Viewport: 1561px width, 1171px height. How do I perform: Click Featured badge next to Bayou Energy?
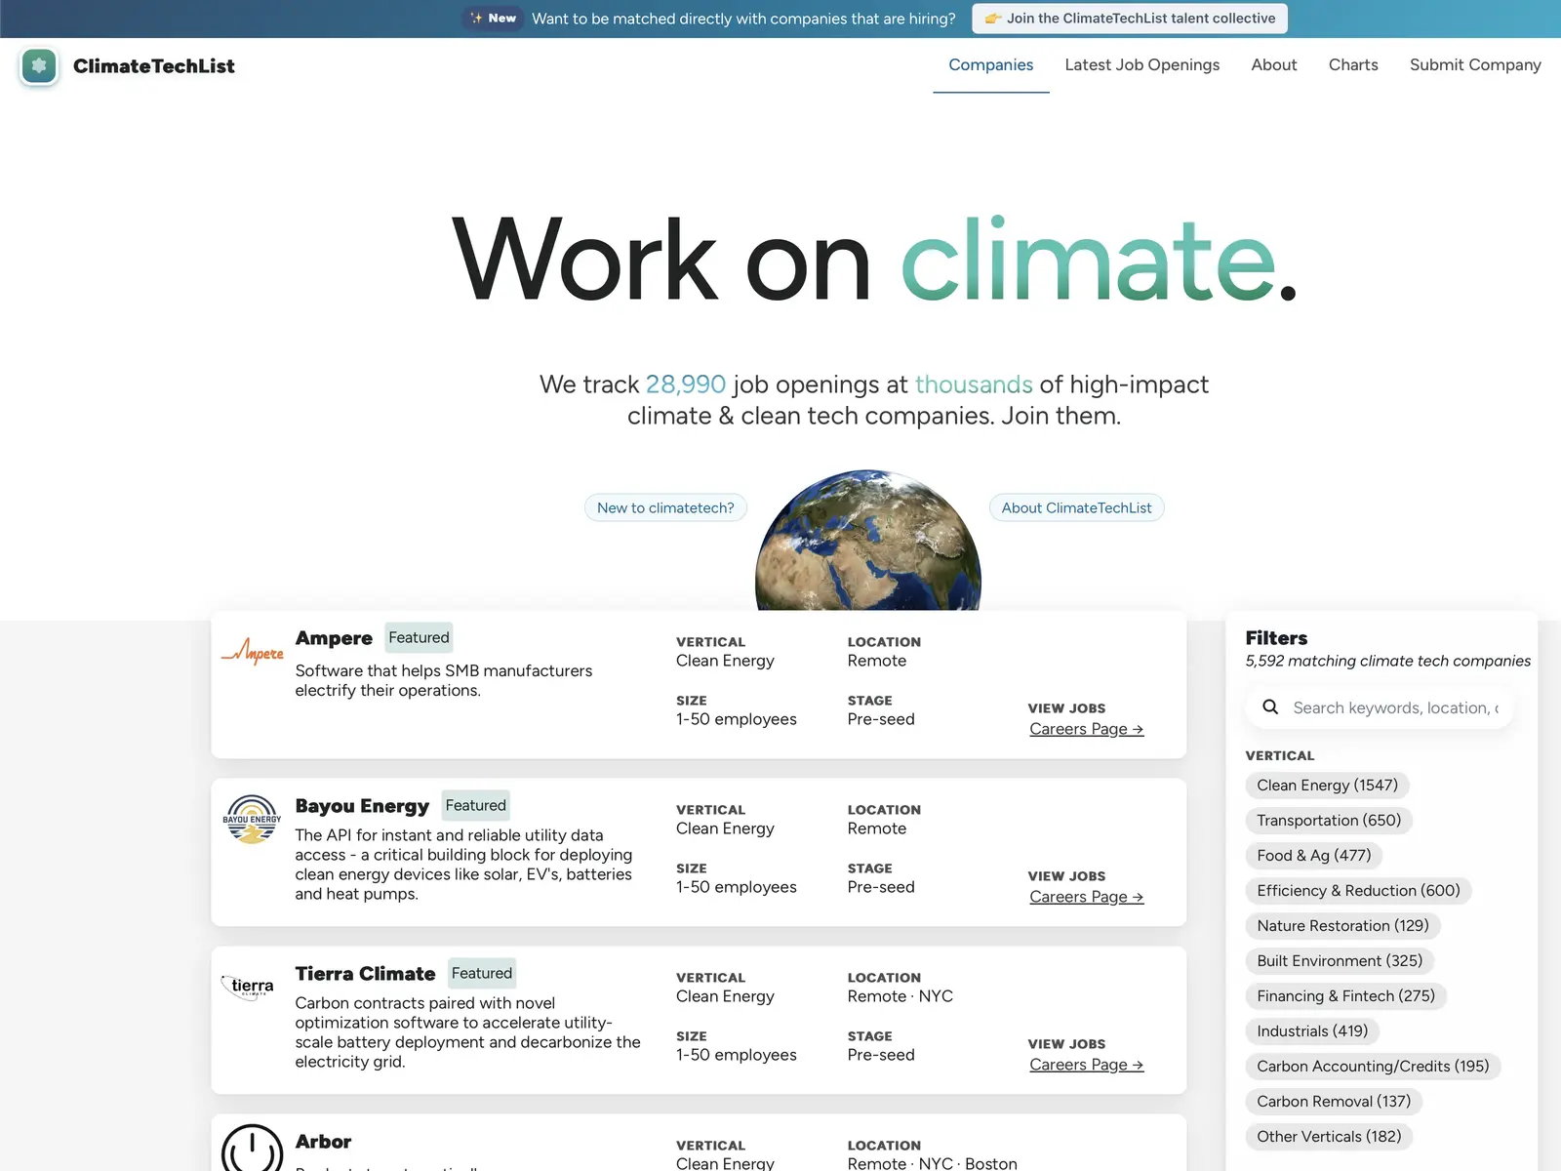coord(475,805)
